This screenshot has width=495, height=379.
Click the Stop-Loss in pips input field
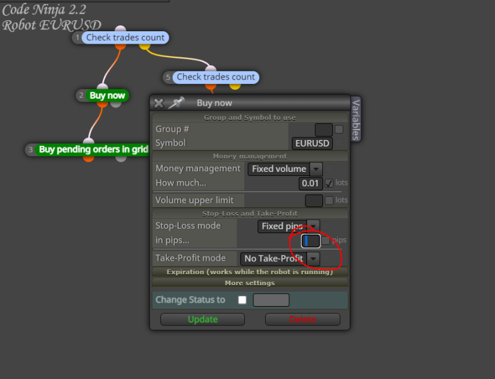[311, 241]
